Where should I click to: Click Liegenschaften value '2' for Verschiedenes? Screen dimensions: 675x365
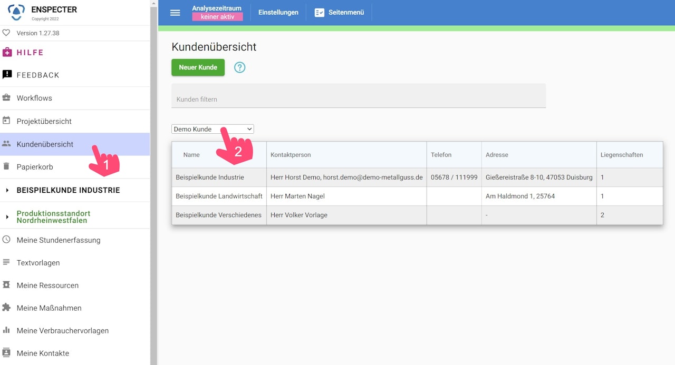point(603,215)
